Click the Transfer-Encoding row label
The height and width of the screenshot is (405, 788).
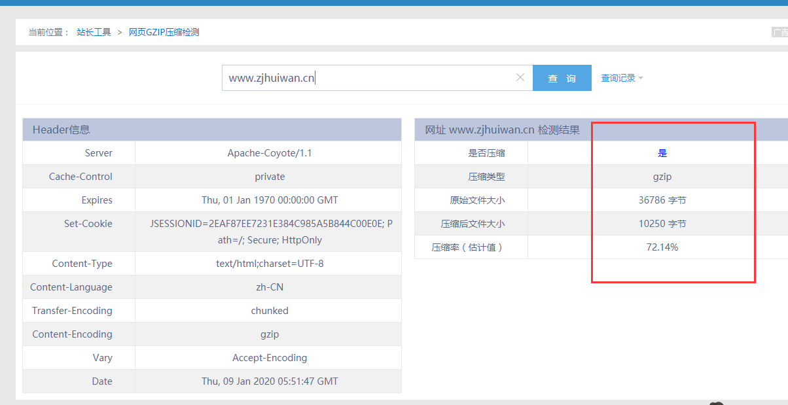tap(72, 311)
